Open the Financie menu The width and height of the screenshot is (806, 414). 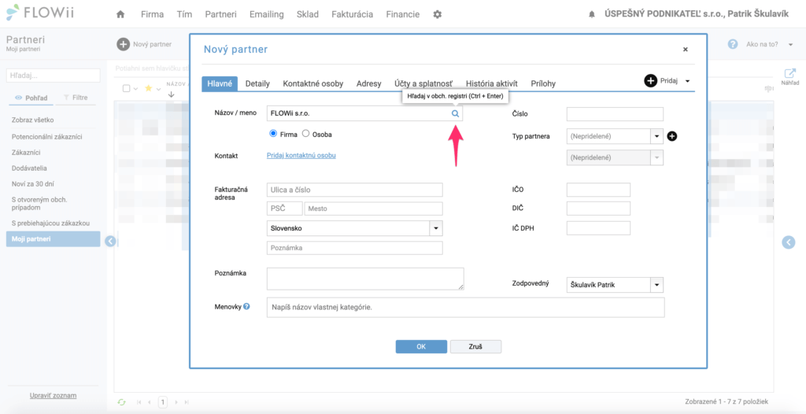tap(402, 14)
